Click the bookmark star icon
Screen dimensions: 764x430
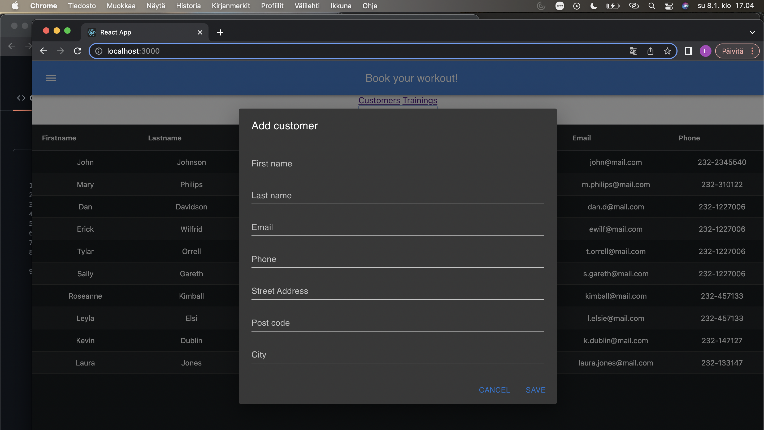667,51
